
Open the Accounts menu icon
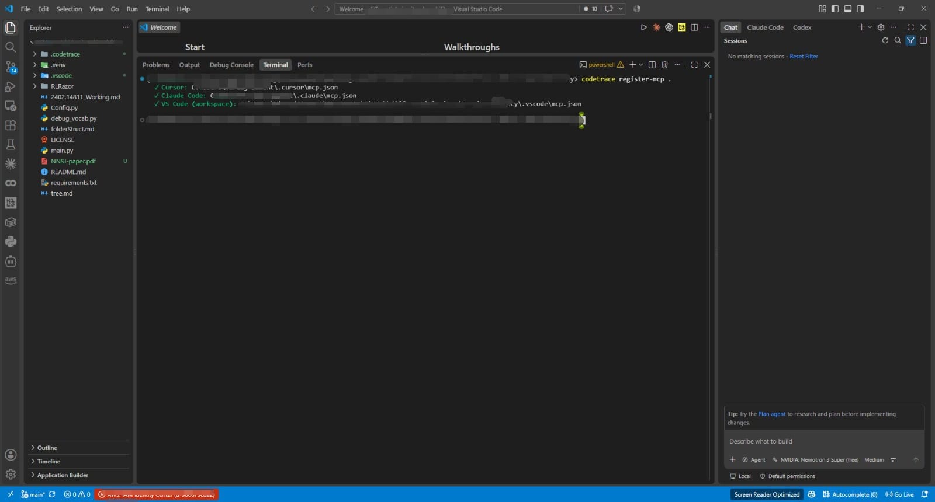tap(11, 455)
